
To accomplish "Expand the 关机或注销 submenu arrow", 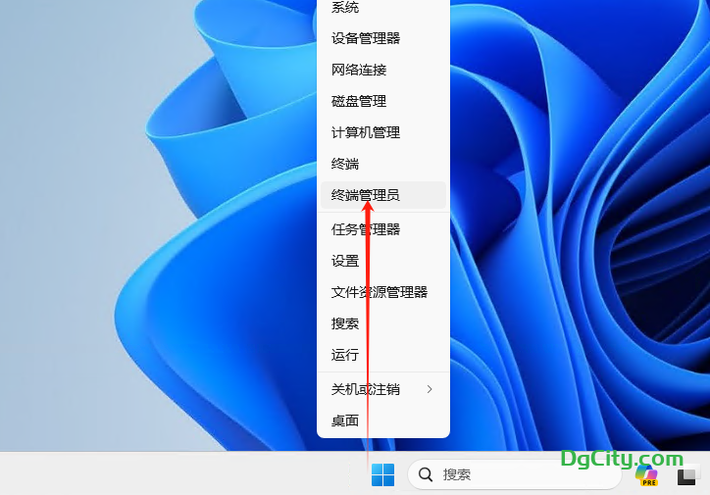I will pos(430,389).
